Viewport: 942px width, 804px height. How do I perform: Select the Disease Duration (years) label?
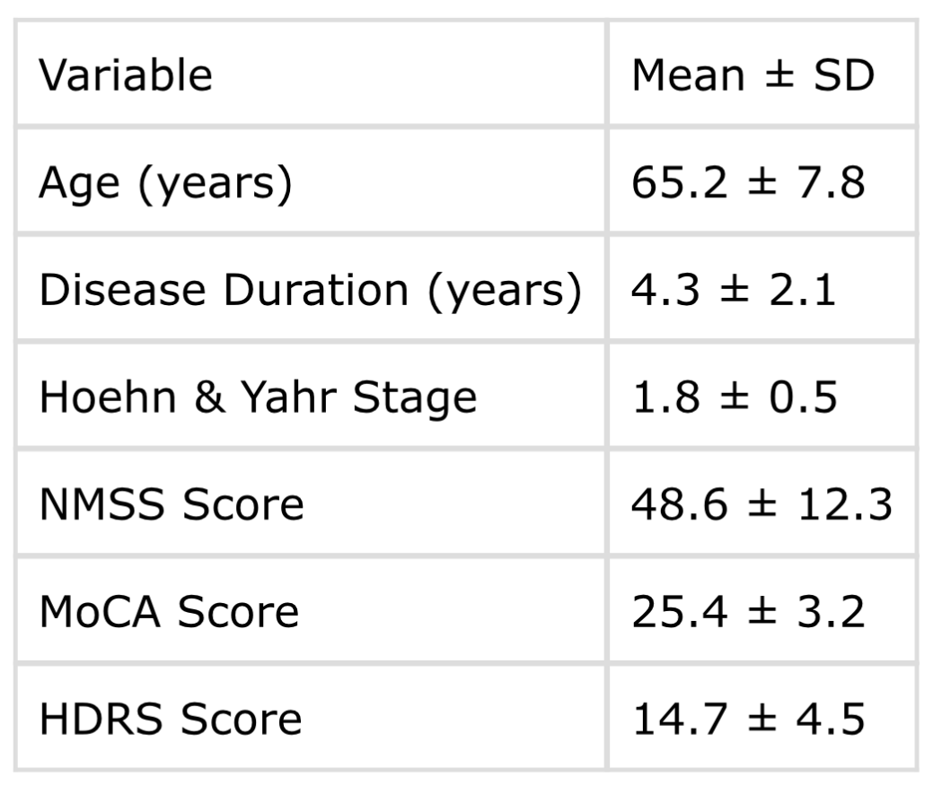coord(310,291)
